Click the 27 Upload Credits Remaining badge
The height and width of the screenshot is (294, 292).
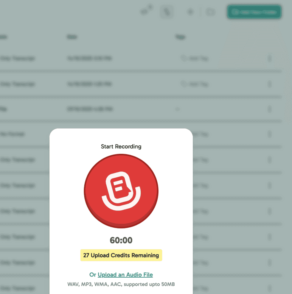(x=121, y=255)
